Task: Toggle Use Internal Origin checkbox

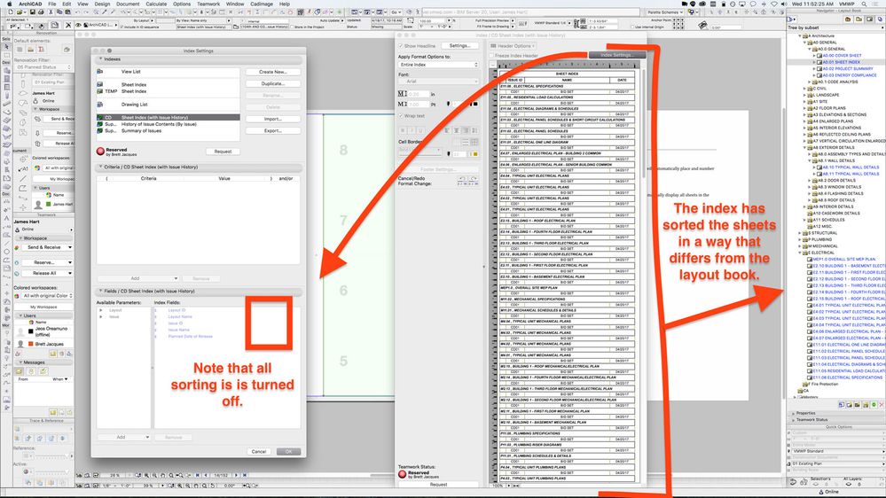Action: (632, 27)
